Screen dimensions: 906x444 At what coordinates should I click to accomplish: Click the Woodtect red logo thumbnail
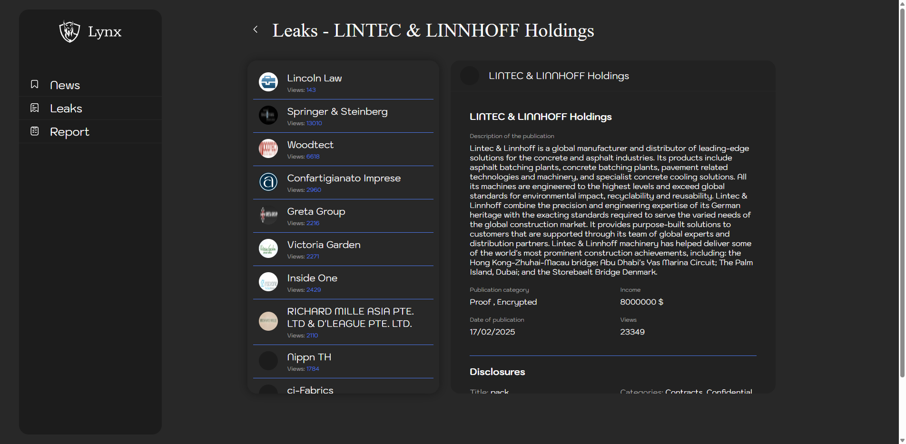268,148
